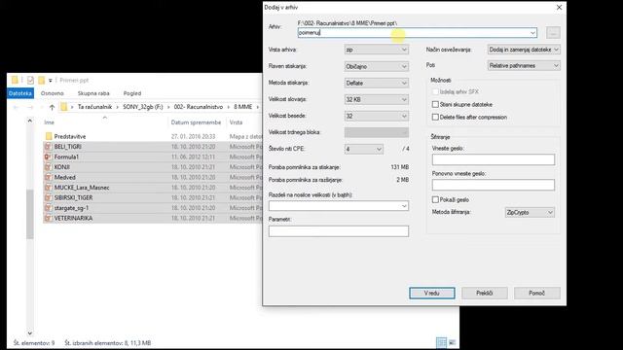Sort by the Ime column header
Screen dimensions: 623x350
(x=50, y=122)
